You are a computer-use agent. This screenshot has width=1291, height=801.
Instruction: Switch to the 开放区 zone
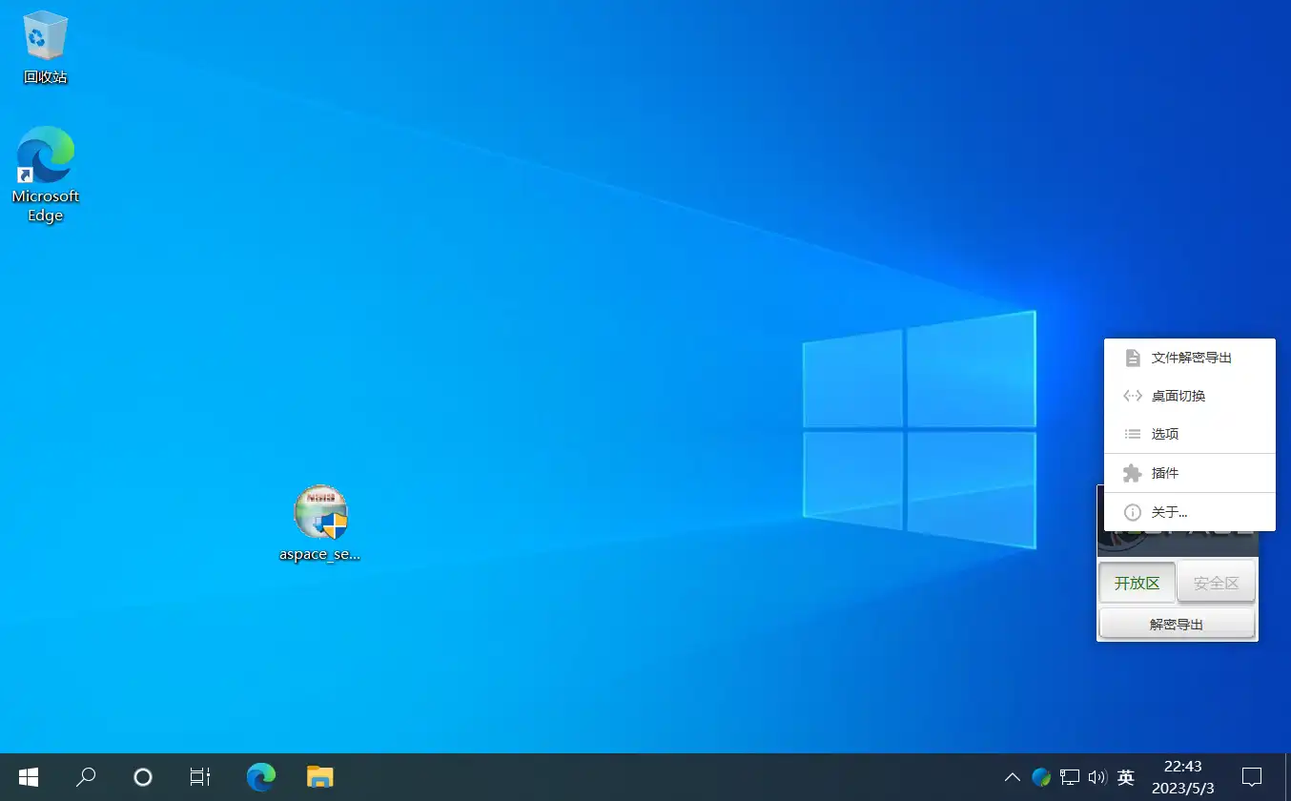point(1137,583)
